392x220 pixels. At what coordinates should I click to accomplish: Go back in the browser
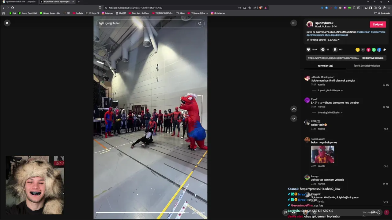point(3,8)
